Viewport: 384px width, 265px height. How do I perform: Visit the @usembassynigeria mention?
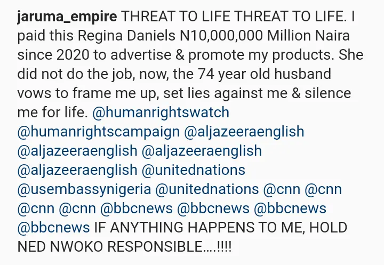click(84, 189)
